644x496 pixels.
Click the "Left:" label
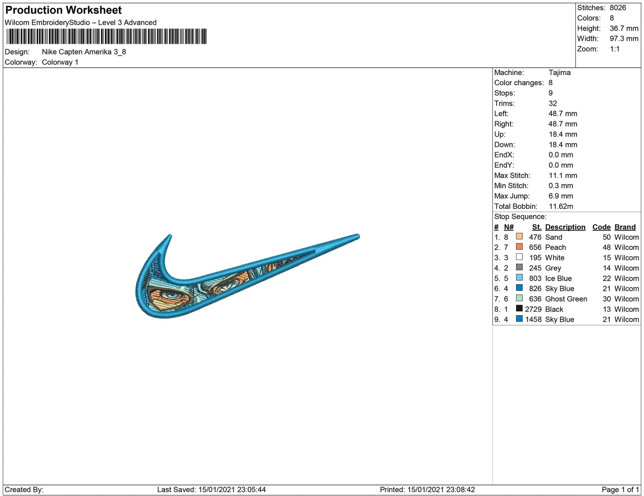(x=501, y=114)
